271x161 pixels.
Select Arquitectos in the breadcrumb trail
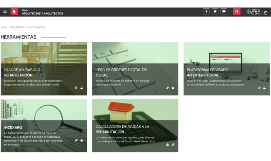coord(17,27)
